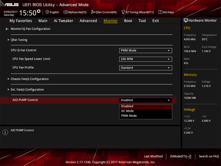Click the Memory voltage 1.216 V value
The height and width of the screenshot is (166, 221).
pyautogui.click(x=206, y=86)
